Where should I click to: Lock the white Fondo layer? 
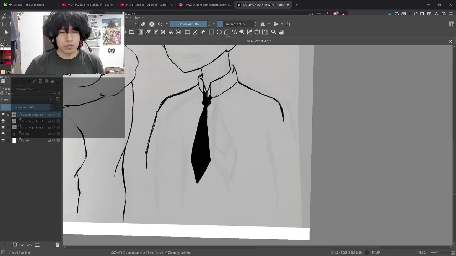(x=50, y=140)
